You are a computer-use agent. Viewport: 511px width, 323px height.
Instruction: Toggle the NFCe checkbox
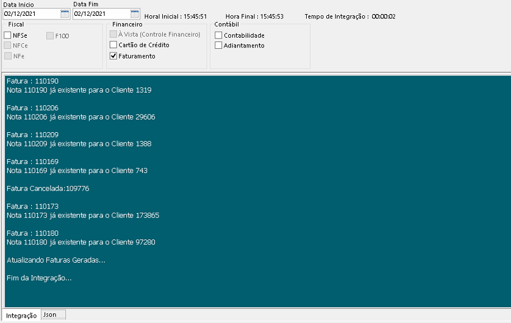7,45
